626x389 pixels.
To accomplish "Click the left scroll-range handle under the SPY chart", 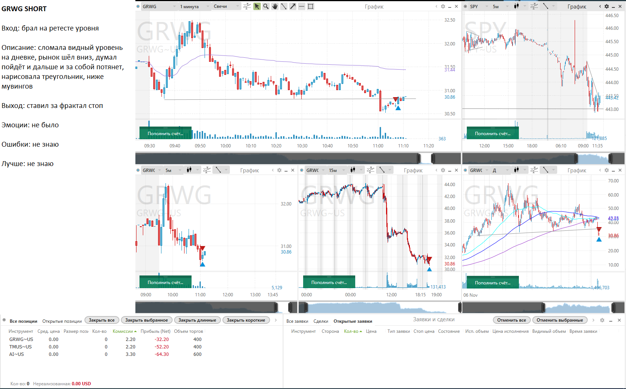I will pos(576,159).
